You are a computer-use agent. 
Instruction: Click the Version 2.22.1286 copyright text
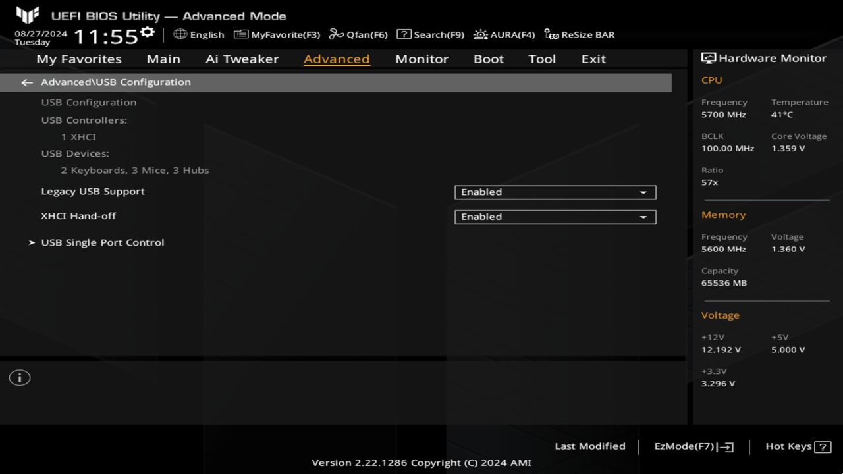pos(421,463)
